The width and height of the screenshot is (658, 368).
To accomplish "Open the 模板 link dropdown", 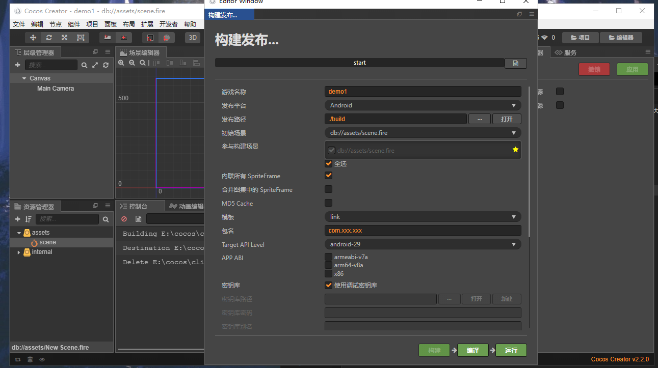I will tap(423, 217).
